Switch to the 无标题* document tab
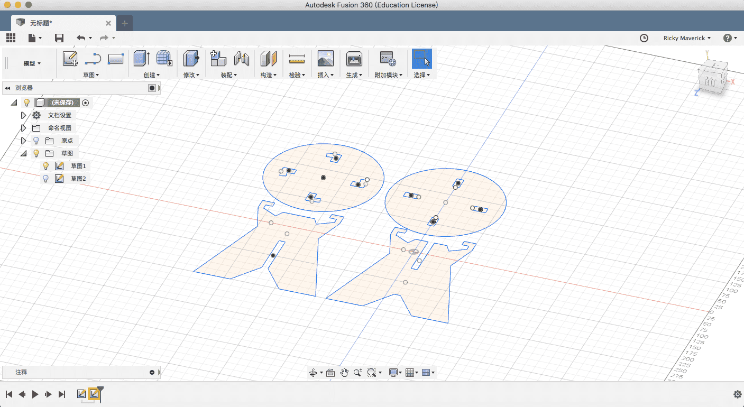This screenshot has width=744, height=407. coord(63,23)
